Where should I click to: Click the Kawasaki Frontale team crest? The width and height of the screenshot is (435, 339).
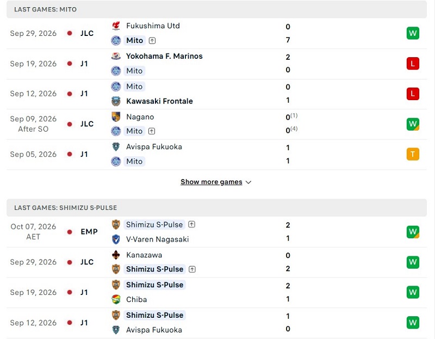[x=116, y=101]
